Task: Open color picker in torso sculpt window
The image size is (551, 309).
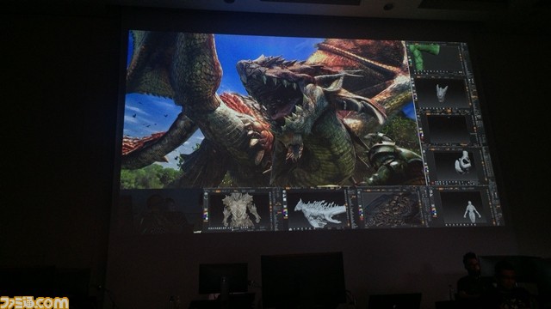Action: tap(206, 215)
